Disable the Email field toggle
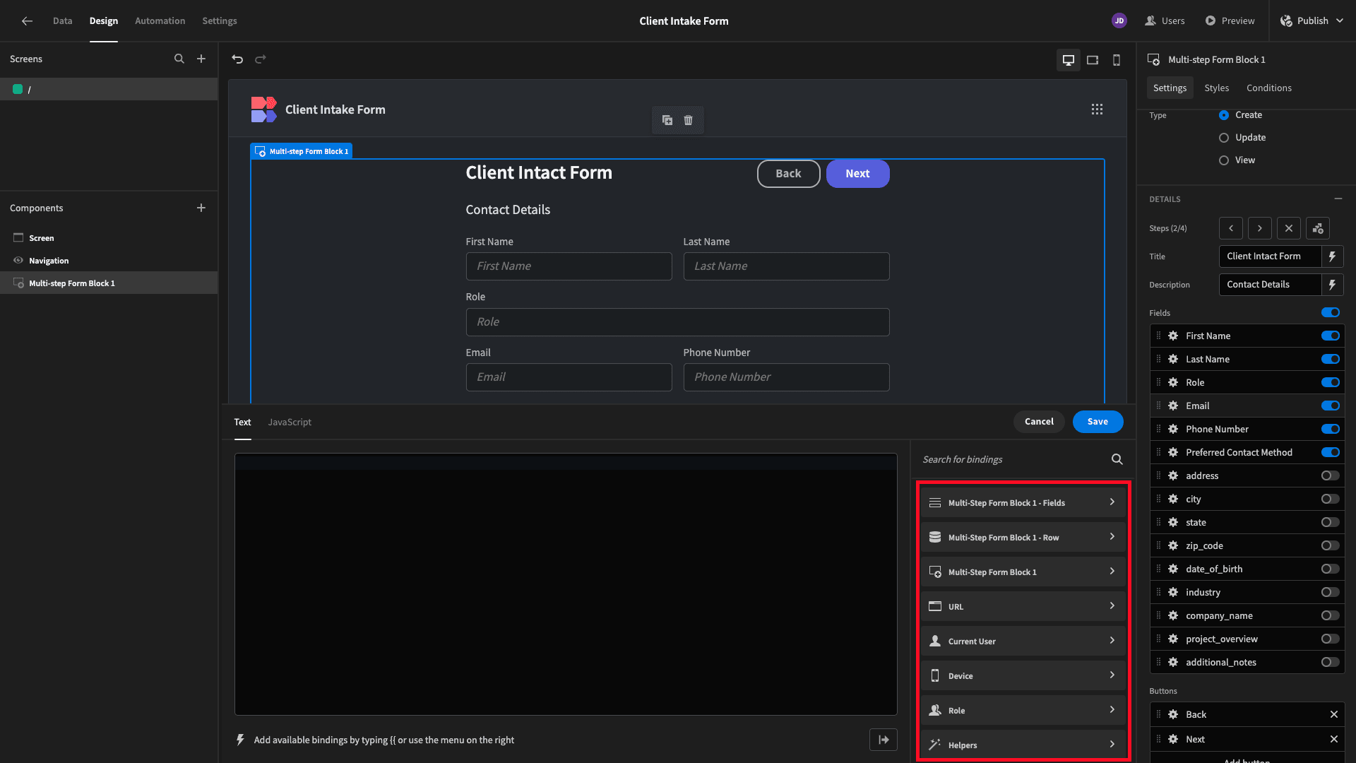The image size is (1356, 763). tap(1330, 406)
